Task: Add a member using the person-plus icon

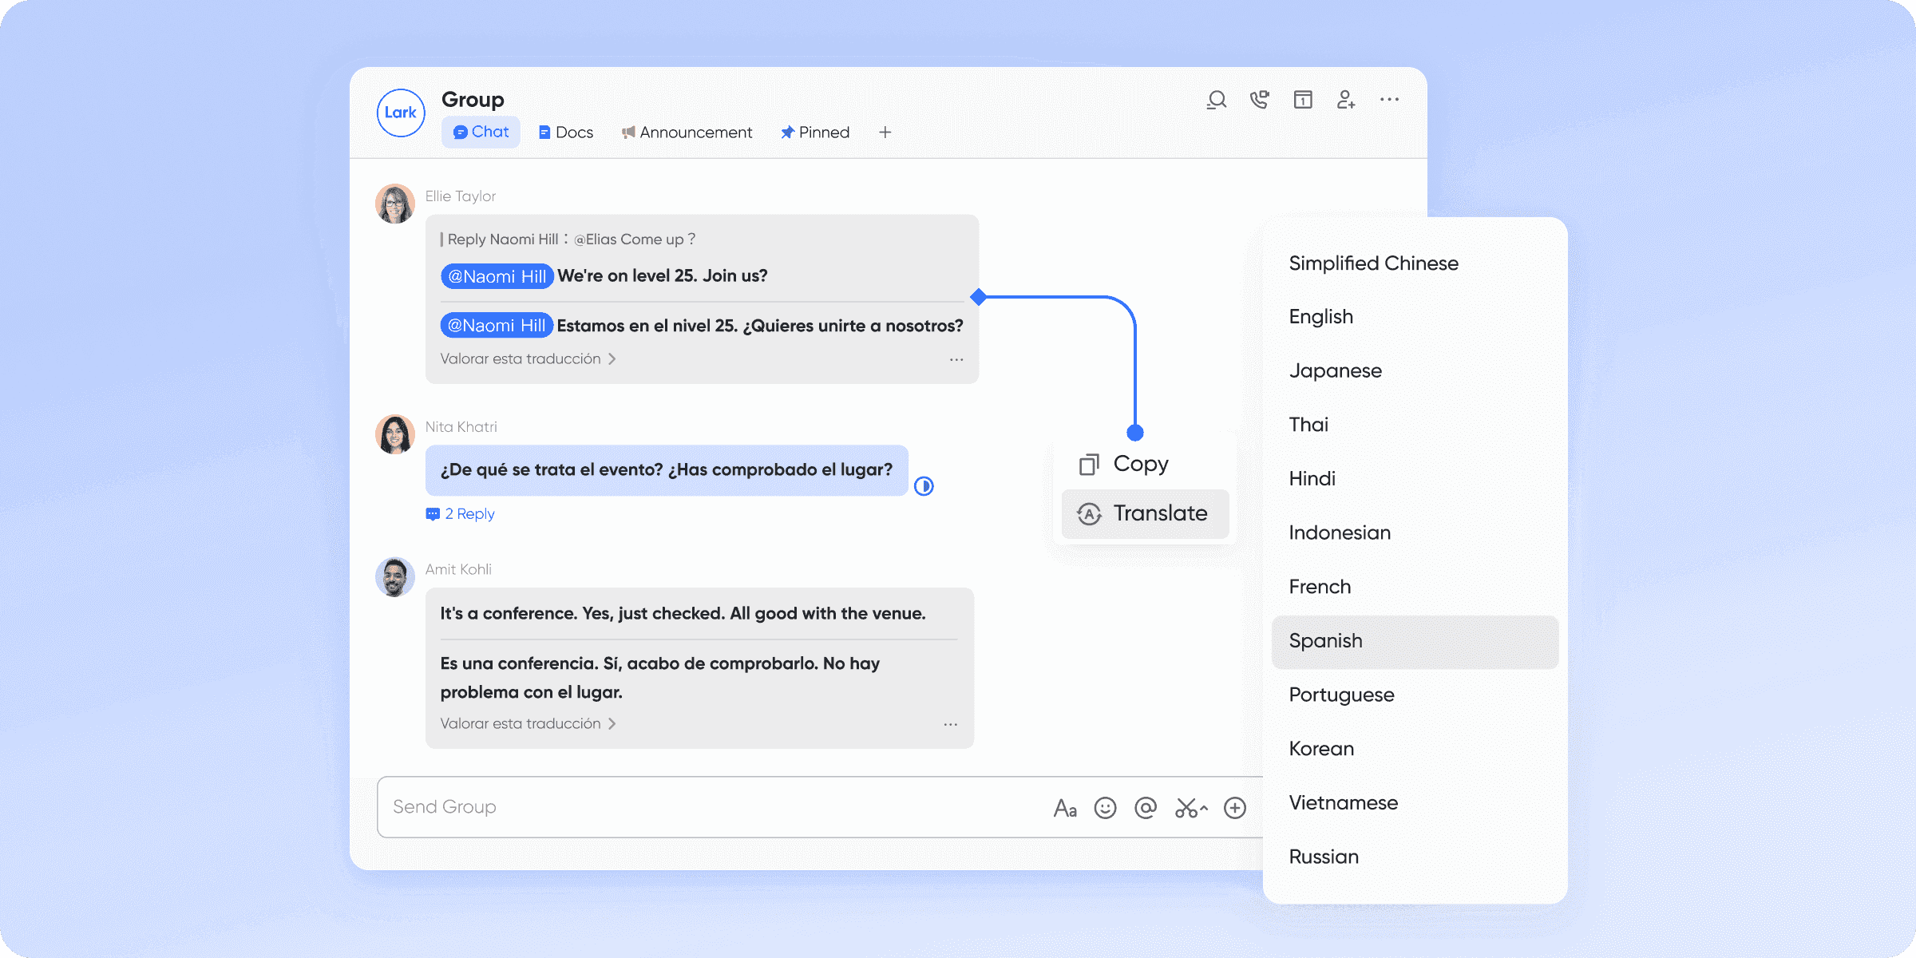Action: [1346, 99]
